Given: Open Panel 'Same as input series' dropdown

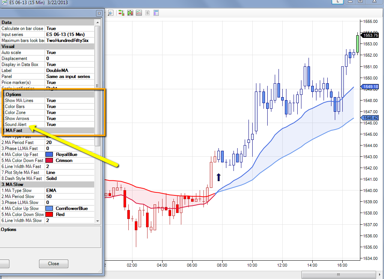Looking at the screenshot, I should 70,76.
